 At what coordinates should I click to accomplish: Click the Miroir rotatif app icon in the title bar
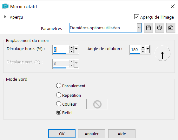coord(5,6)
